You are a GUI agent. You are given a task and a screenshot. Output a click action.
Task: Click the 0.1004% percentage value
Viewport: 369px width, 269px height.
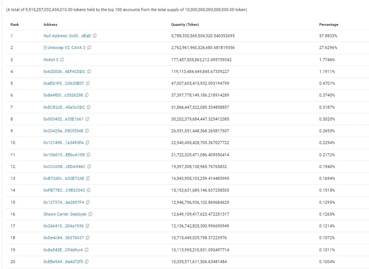327,262
